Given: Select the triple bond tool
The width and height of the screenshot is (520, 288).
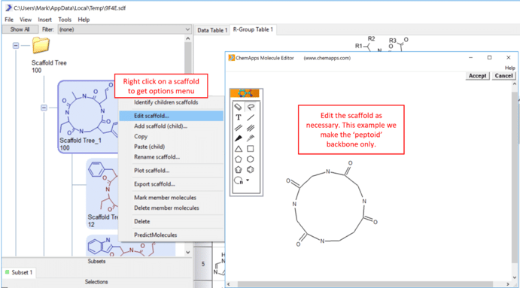Looking at the screenshot, I should tap(251, 128).
